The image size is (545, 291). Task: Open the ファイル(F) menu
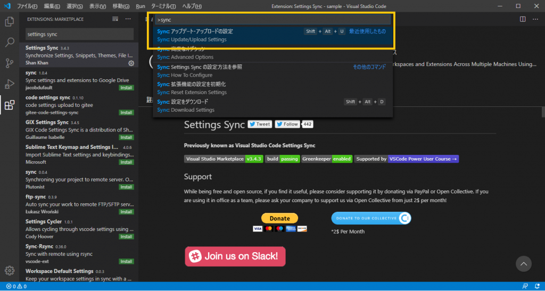pos(27,6)
